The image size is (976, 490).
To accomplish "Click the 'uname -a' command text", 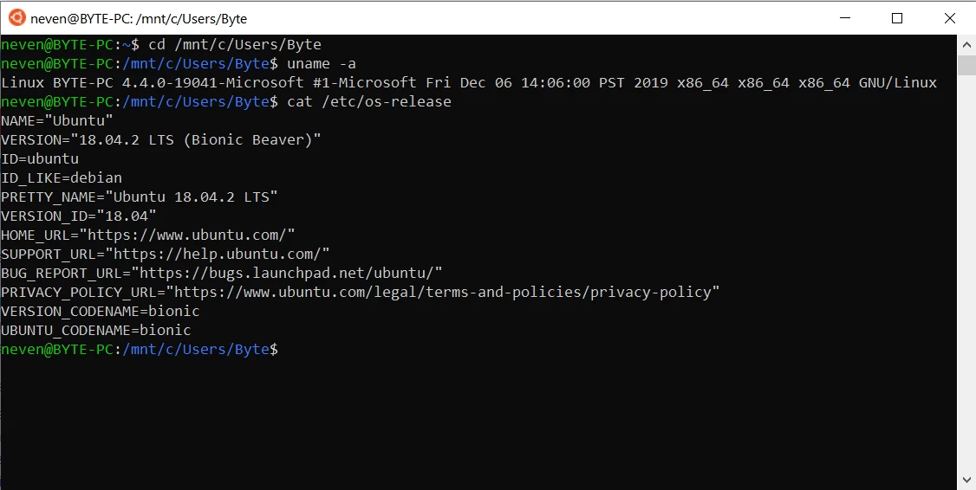I will 321,64.
